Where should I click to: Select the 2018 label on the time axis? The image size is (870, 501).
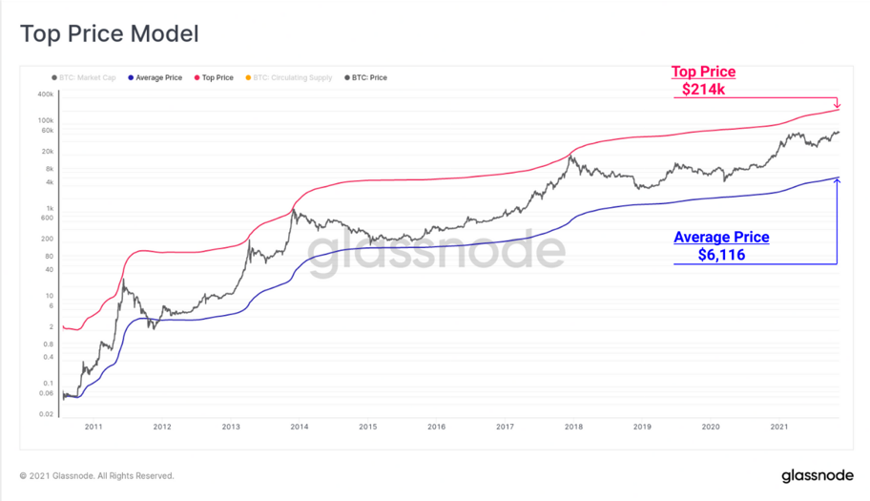[x=573, y=427]
